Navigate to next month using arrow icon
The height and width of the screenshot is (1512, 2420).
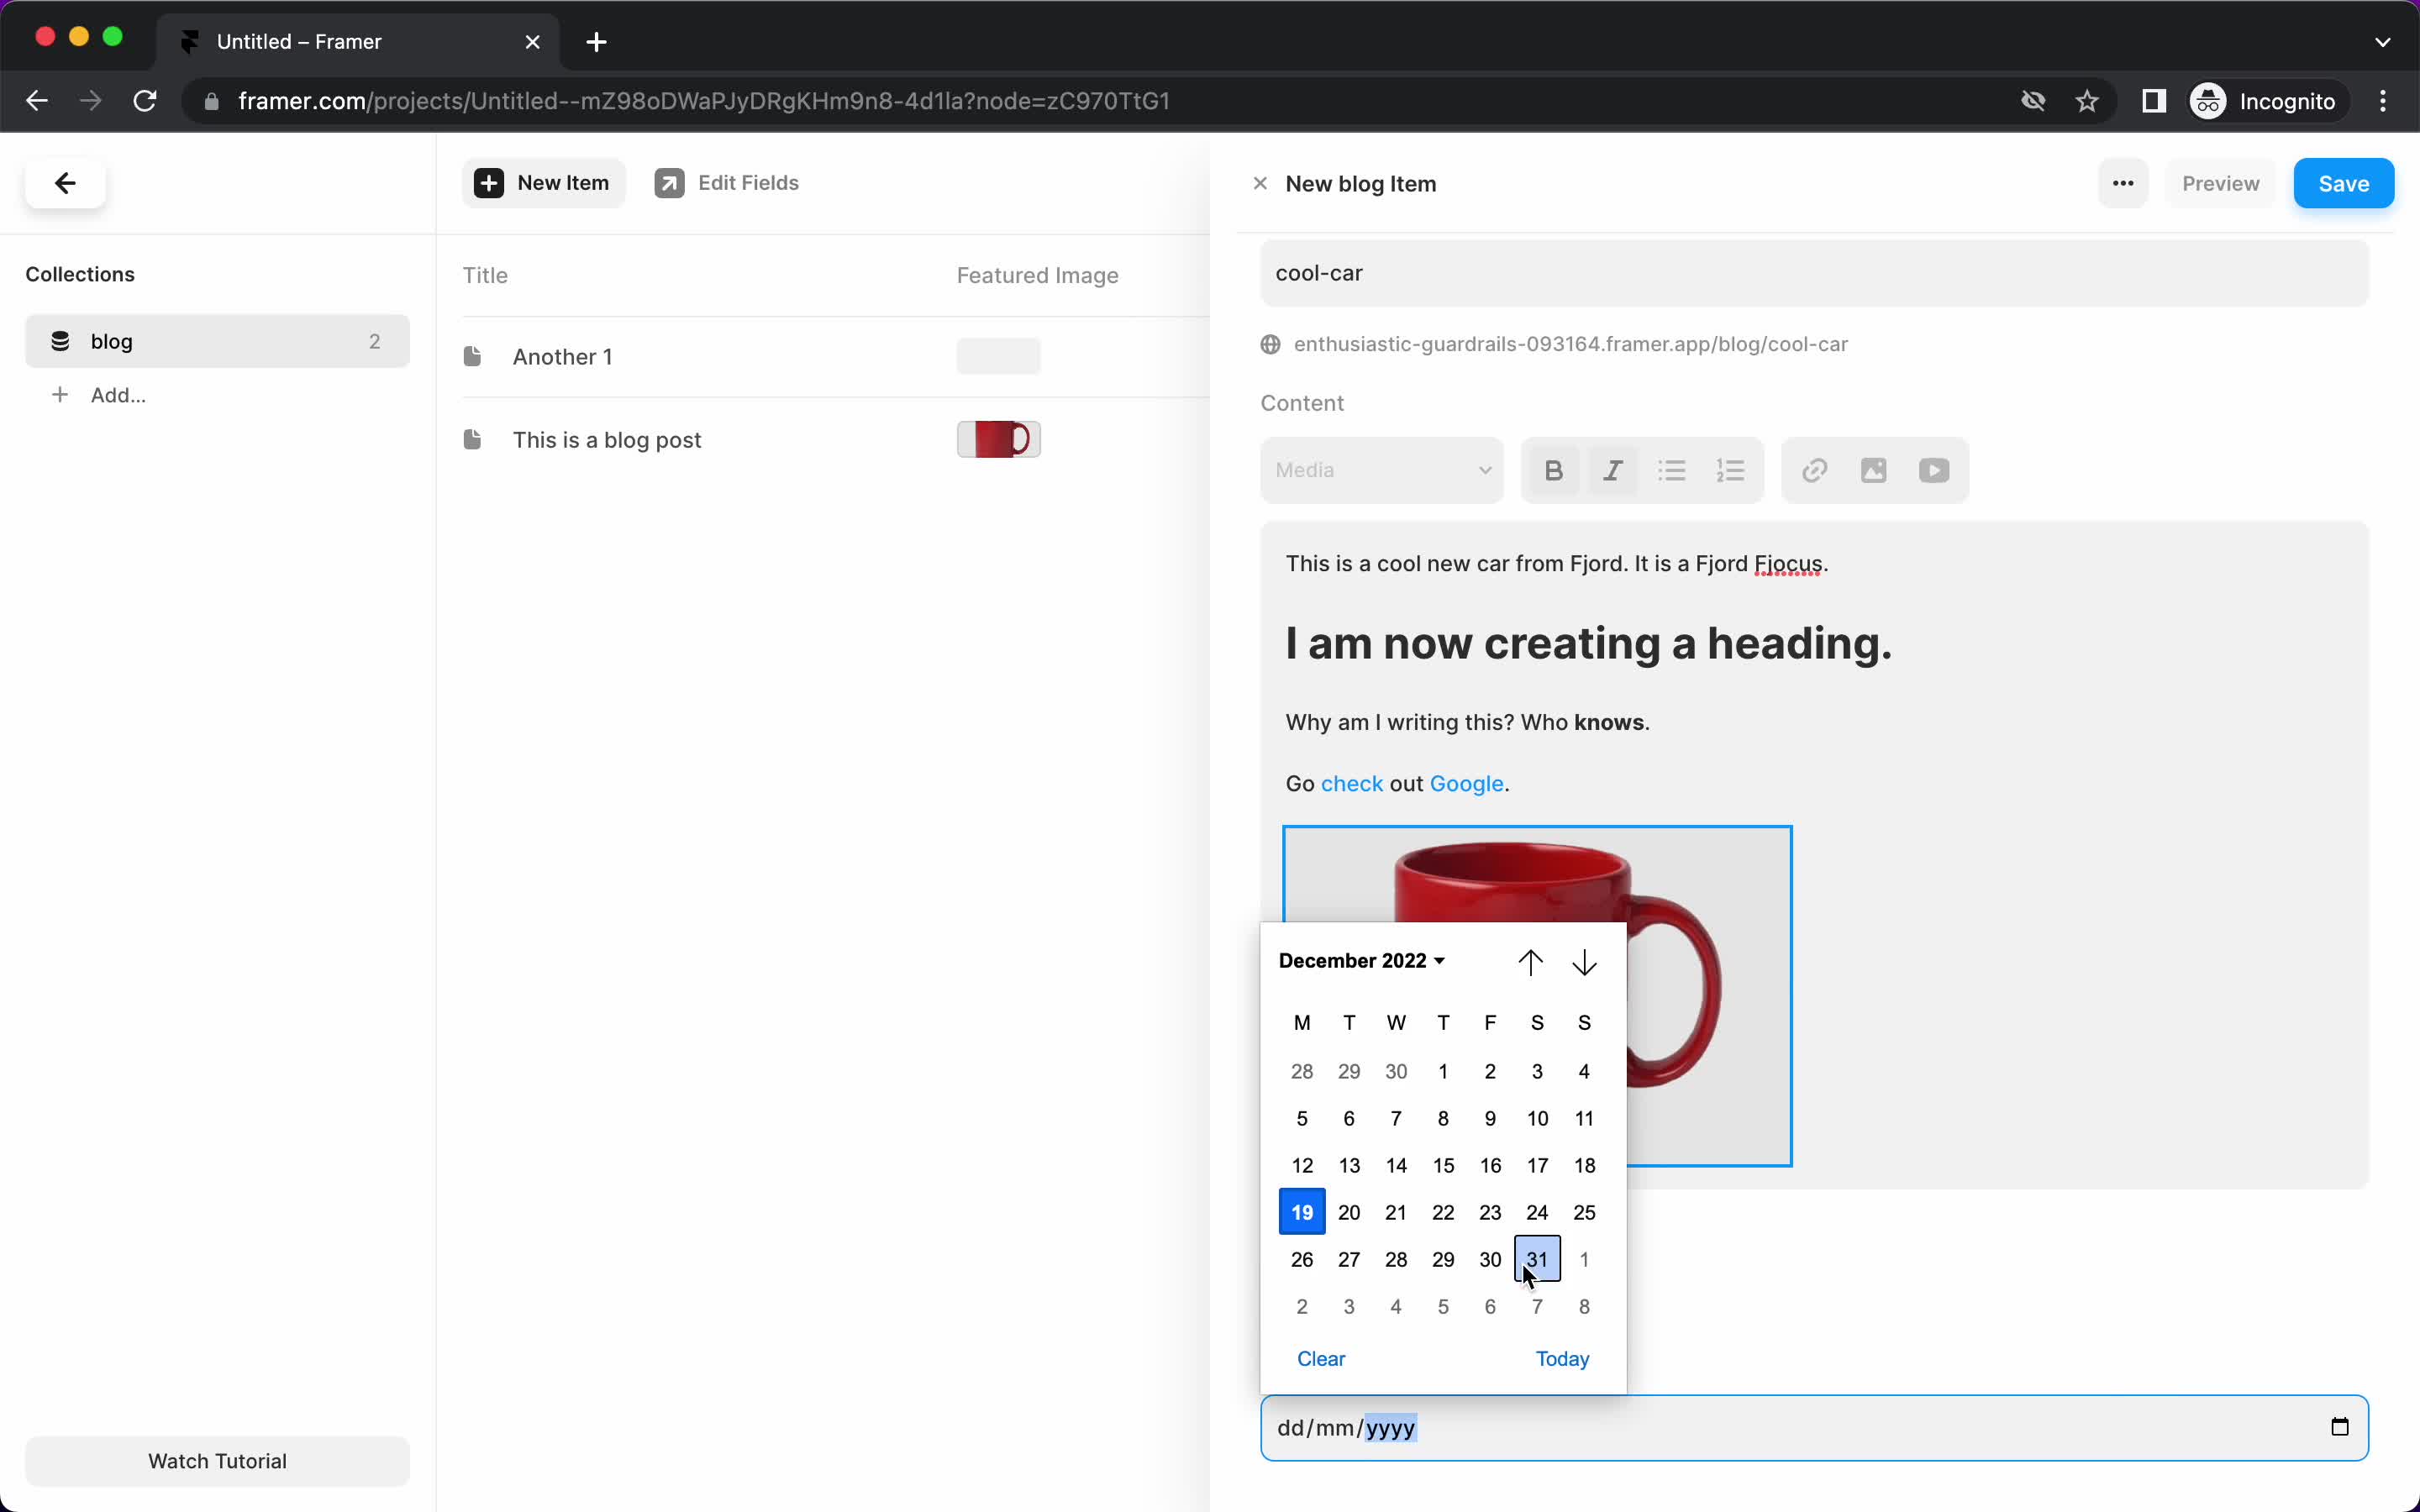pyautogui.click(x=1584, y=962)
